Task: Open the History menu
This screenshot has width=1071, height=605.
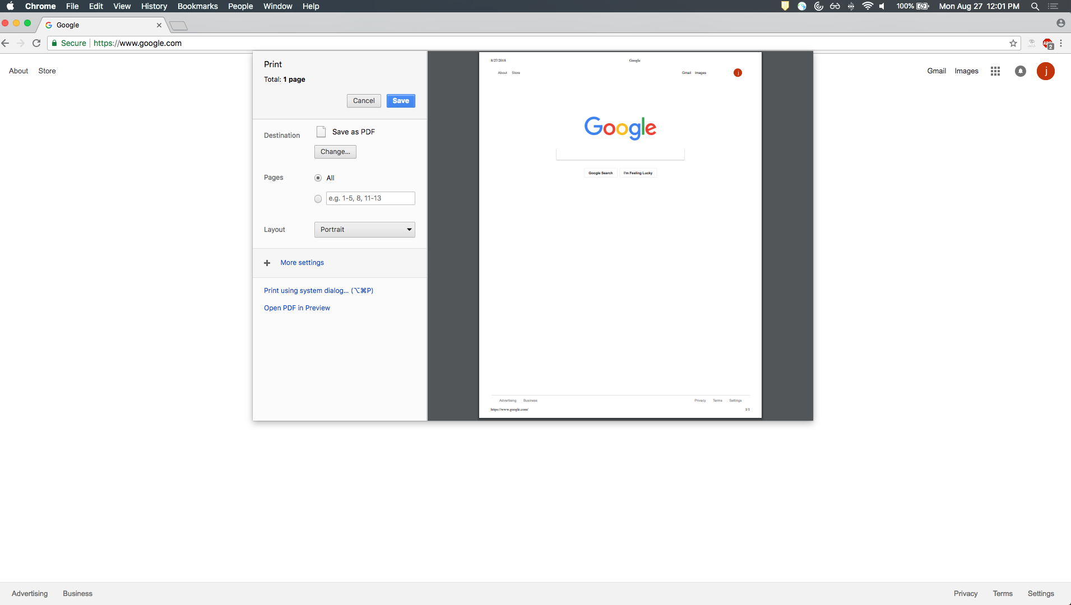Action: click(x=154, y=6)
